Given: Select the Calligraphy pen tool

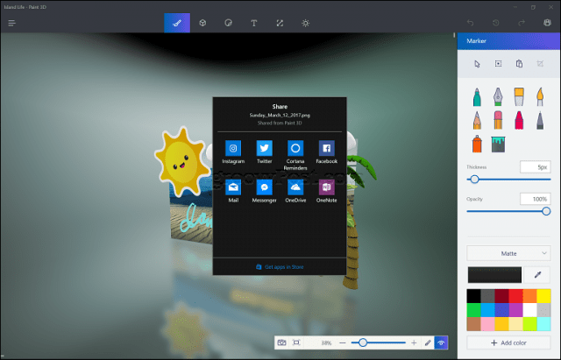Looking at the screenshot, I should pyautogui.click(x=498, y=97).
